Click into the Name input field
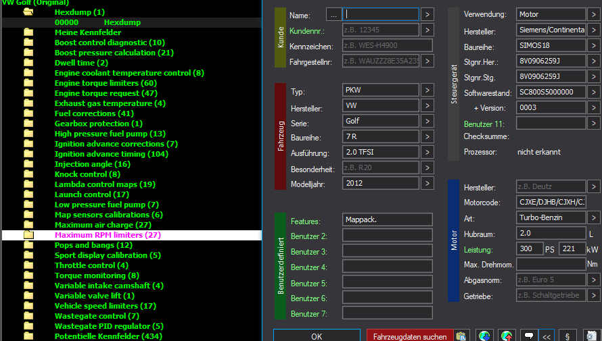Screen dimensions: 602x341 [380, 14]
